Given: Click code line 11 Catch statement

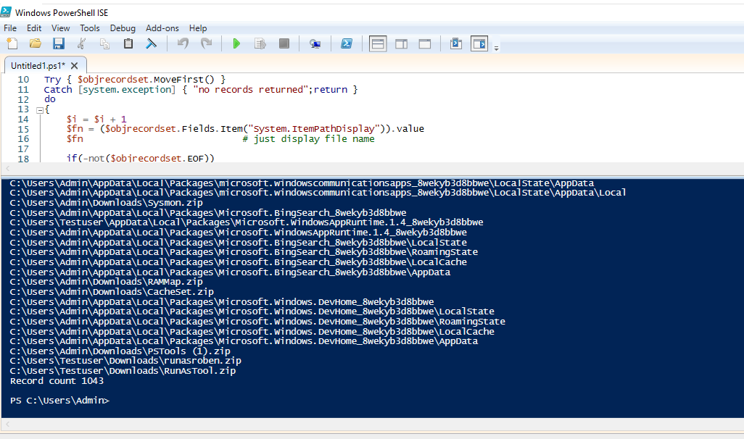Looking at the screenshot, I should point(201,90).
